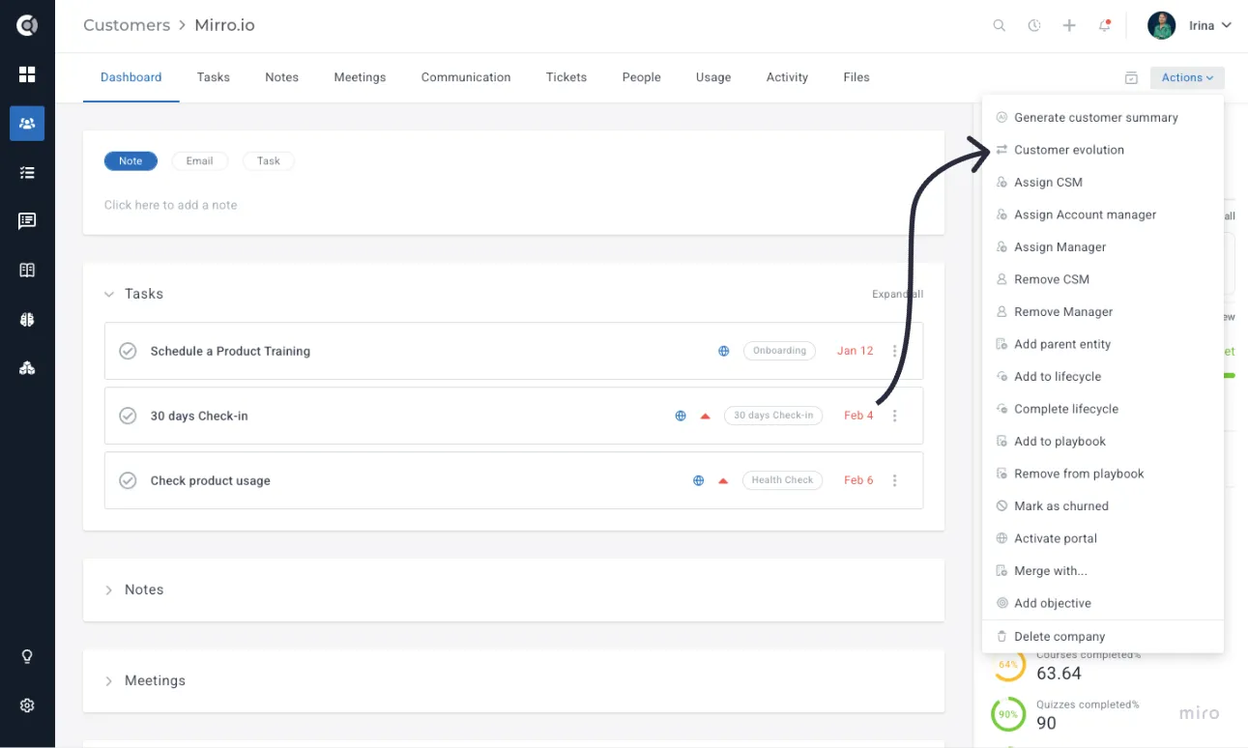Image resolution: width=1248 pixels, height=748 pixels.
Task: Switch to the Meetings tab
Action: [360, 77]
